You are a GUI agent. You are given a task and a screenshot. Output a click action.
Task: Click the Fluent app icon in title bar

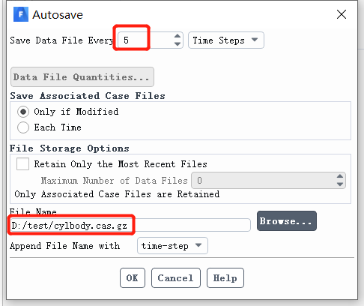pos(21,14)
